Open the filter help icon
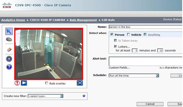183x107 pixels. pyautogui.click(x=84, y=96)
